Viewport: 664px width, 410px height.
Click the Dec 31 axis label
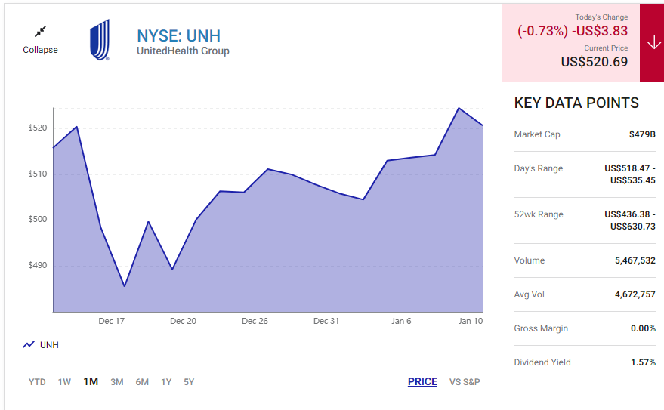[326, 321]
